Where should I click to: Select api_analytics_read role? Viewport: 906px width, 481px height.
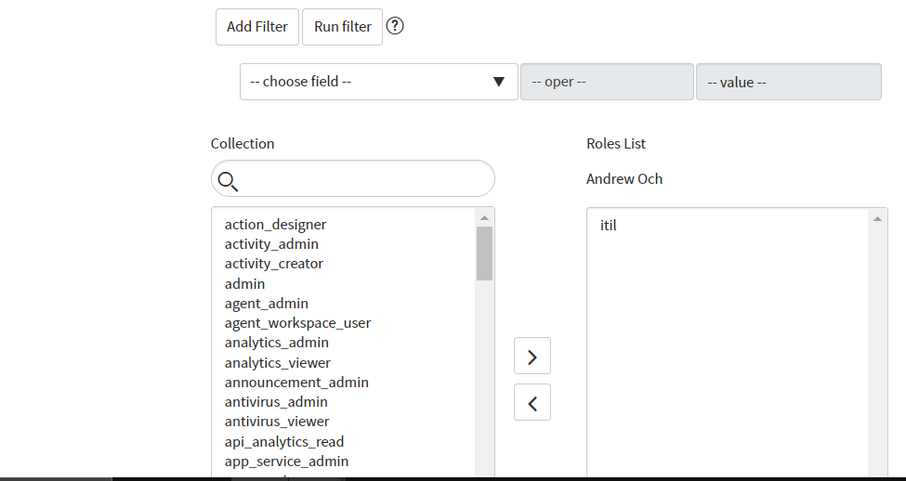tap(284, 442)
